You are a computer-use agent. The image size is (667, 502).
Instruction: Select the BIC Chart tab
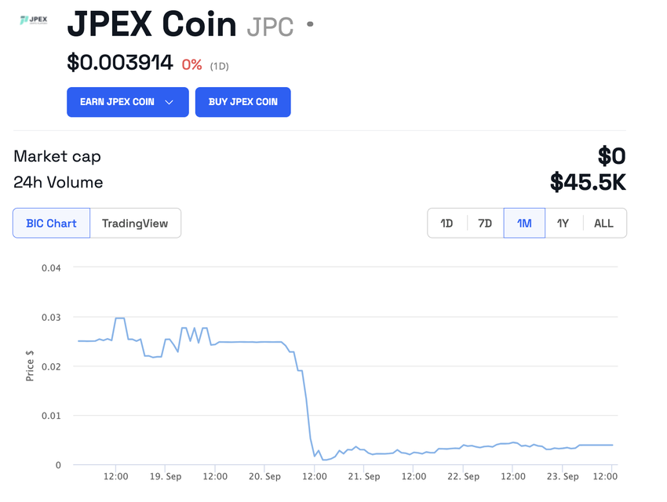coord(51,223)
